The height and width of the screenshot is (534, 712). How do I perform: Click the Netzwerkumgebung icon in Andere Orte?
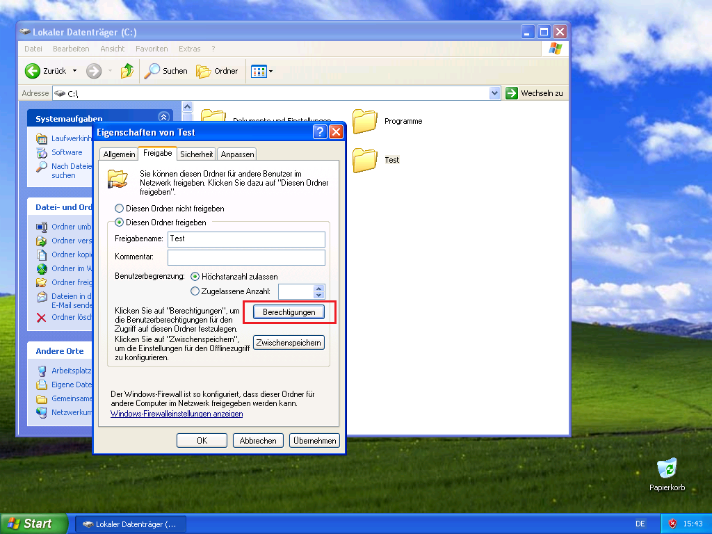pyautogui.click(x=42, y=412)
